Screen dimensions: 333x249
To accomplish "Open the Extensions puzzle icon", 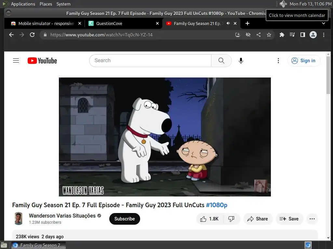I will 282,35.
